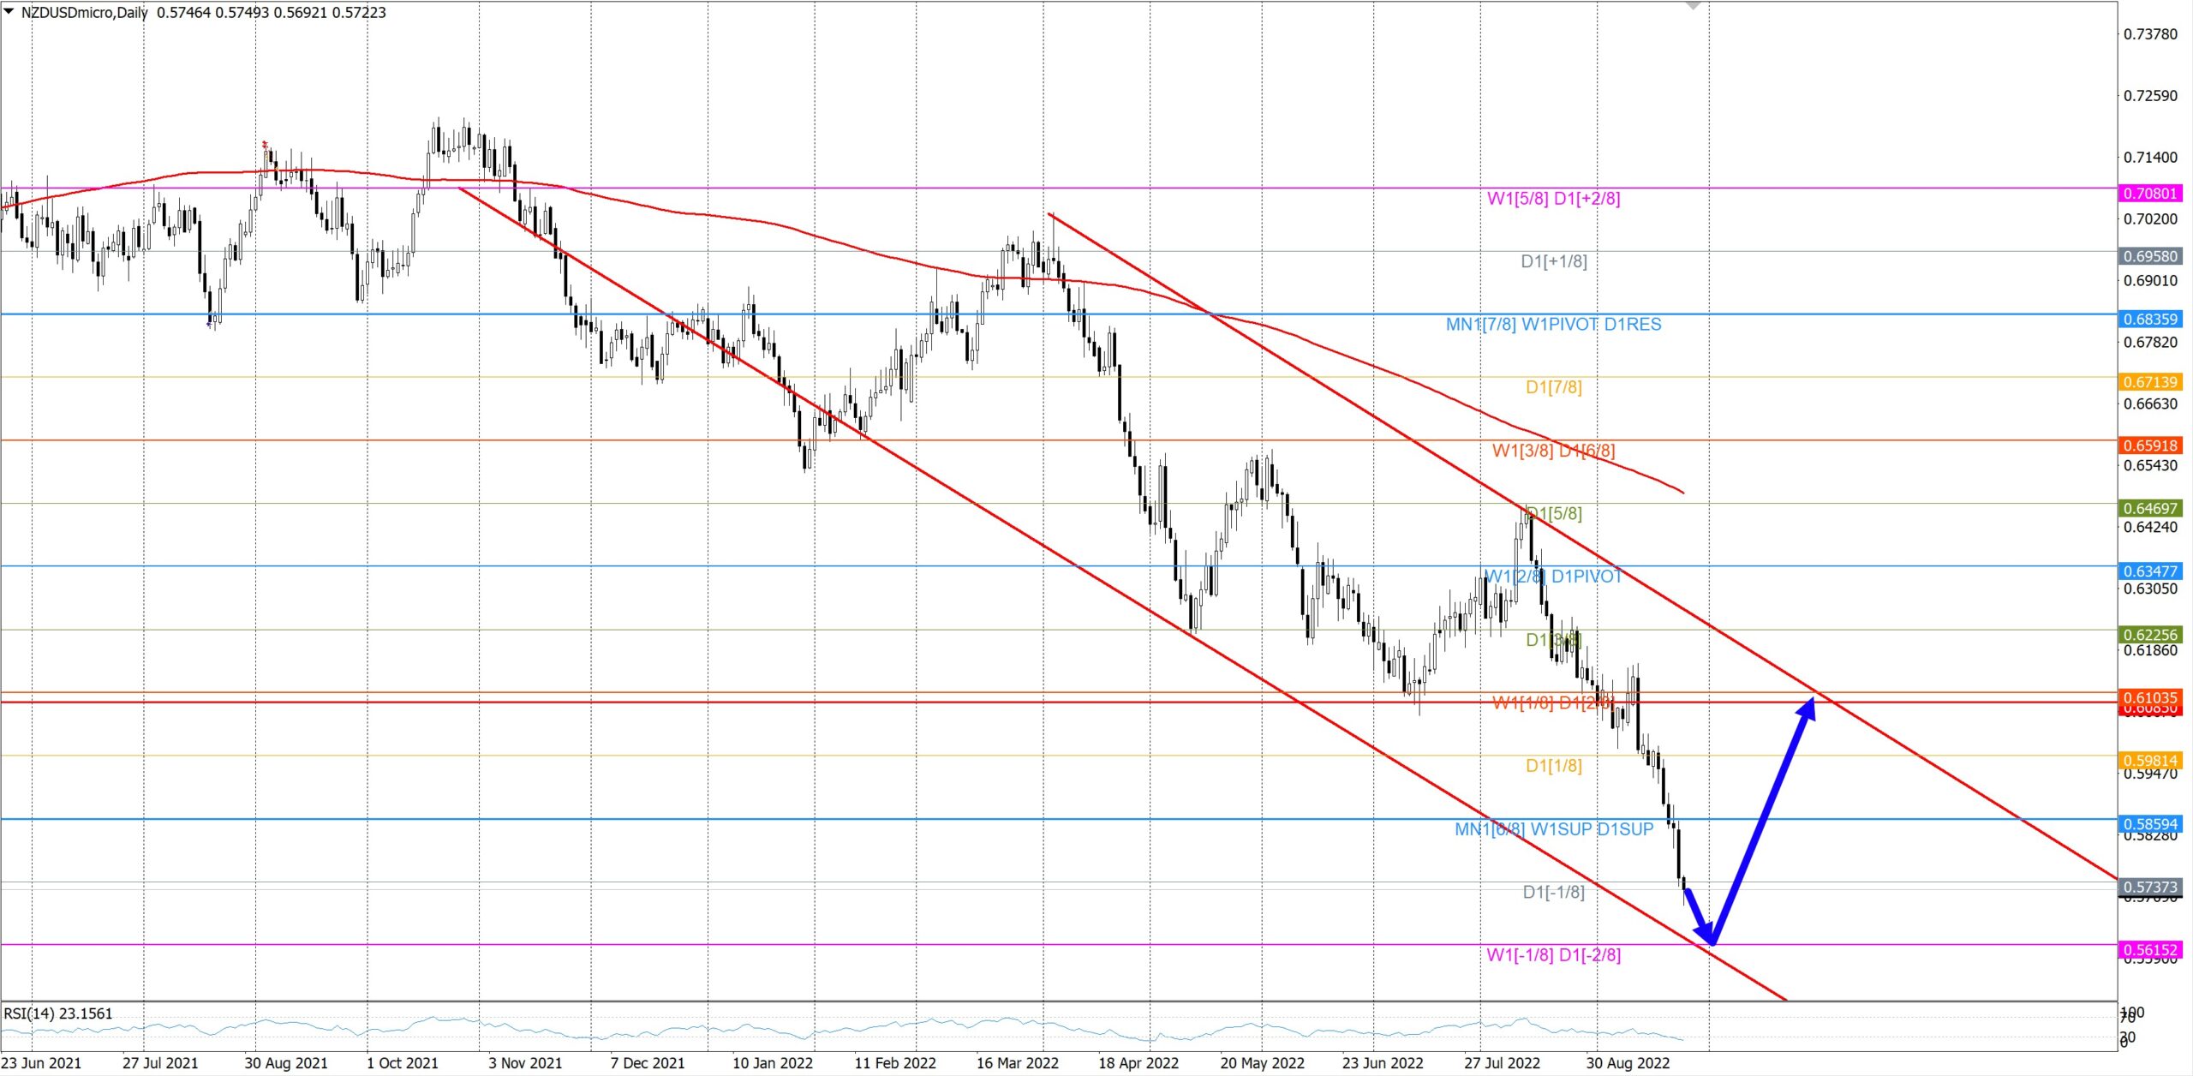Click the W1[5/8] D1[+2/8] level label
This screenshot has height=1076, width=2193.
coord(1553,199)
